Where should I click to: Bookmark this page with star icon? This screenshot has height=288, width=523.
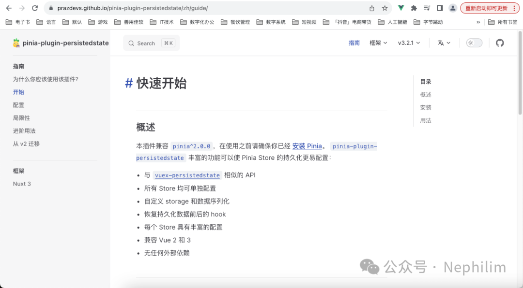tap(385, 8)
